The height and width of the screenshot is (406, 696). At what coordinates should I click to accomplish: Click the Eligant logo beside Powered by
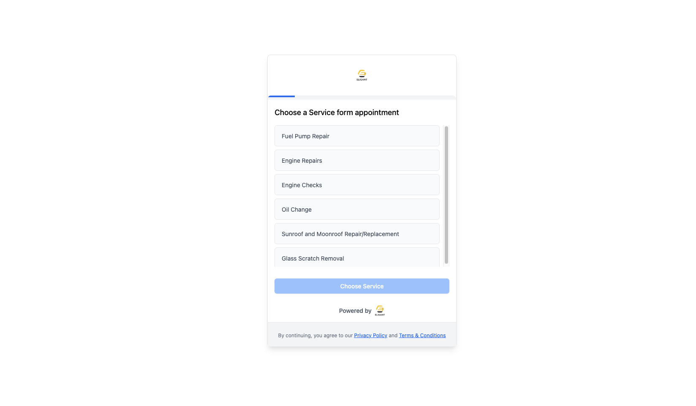380,310
